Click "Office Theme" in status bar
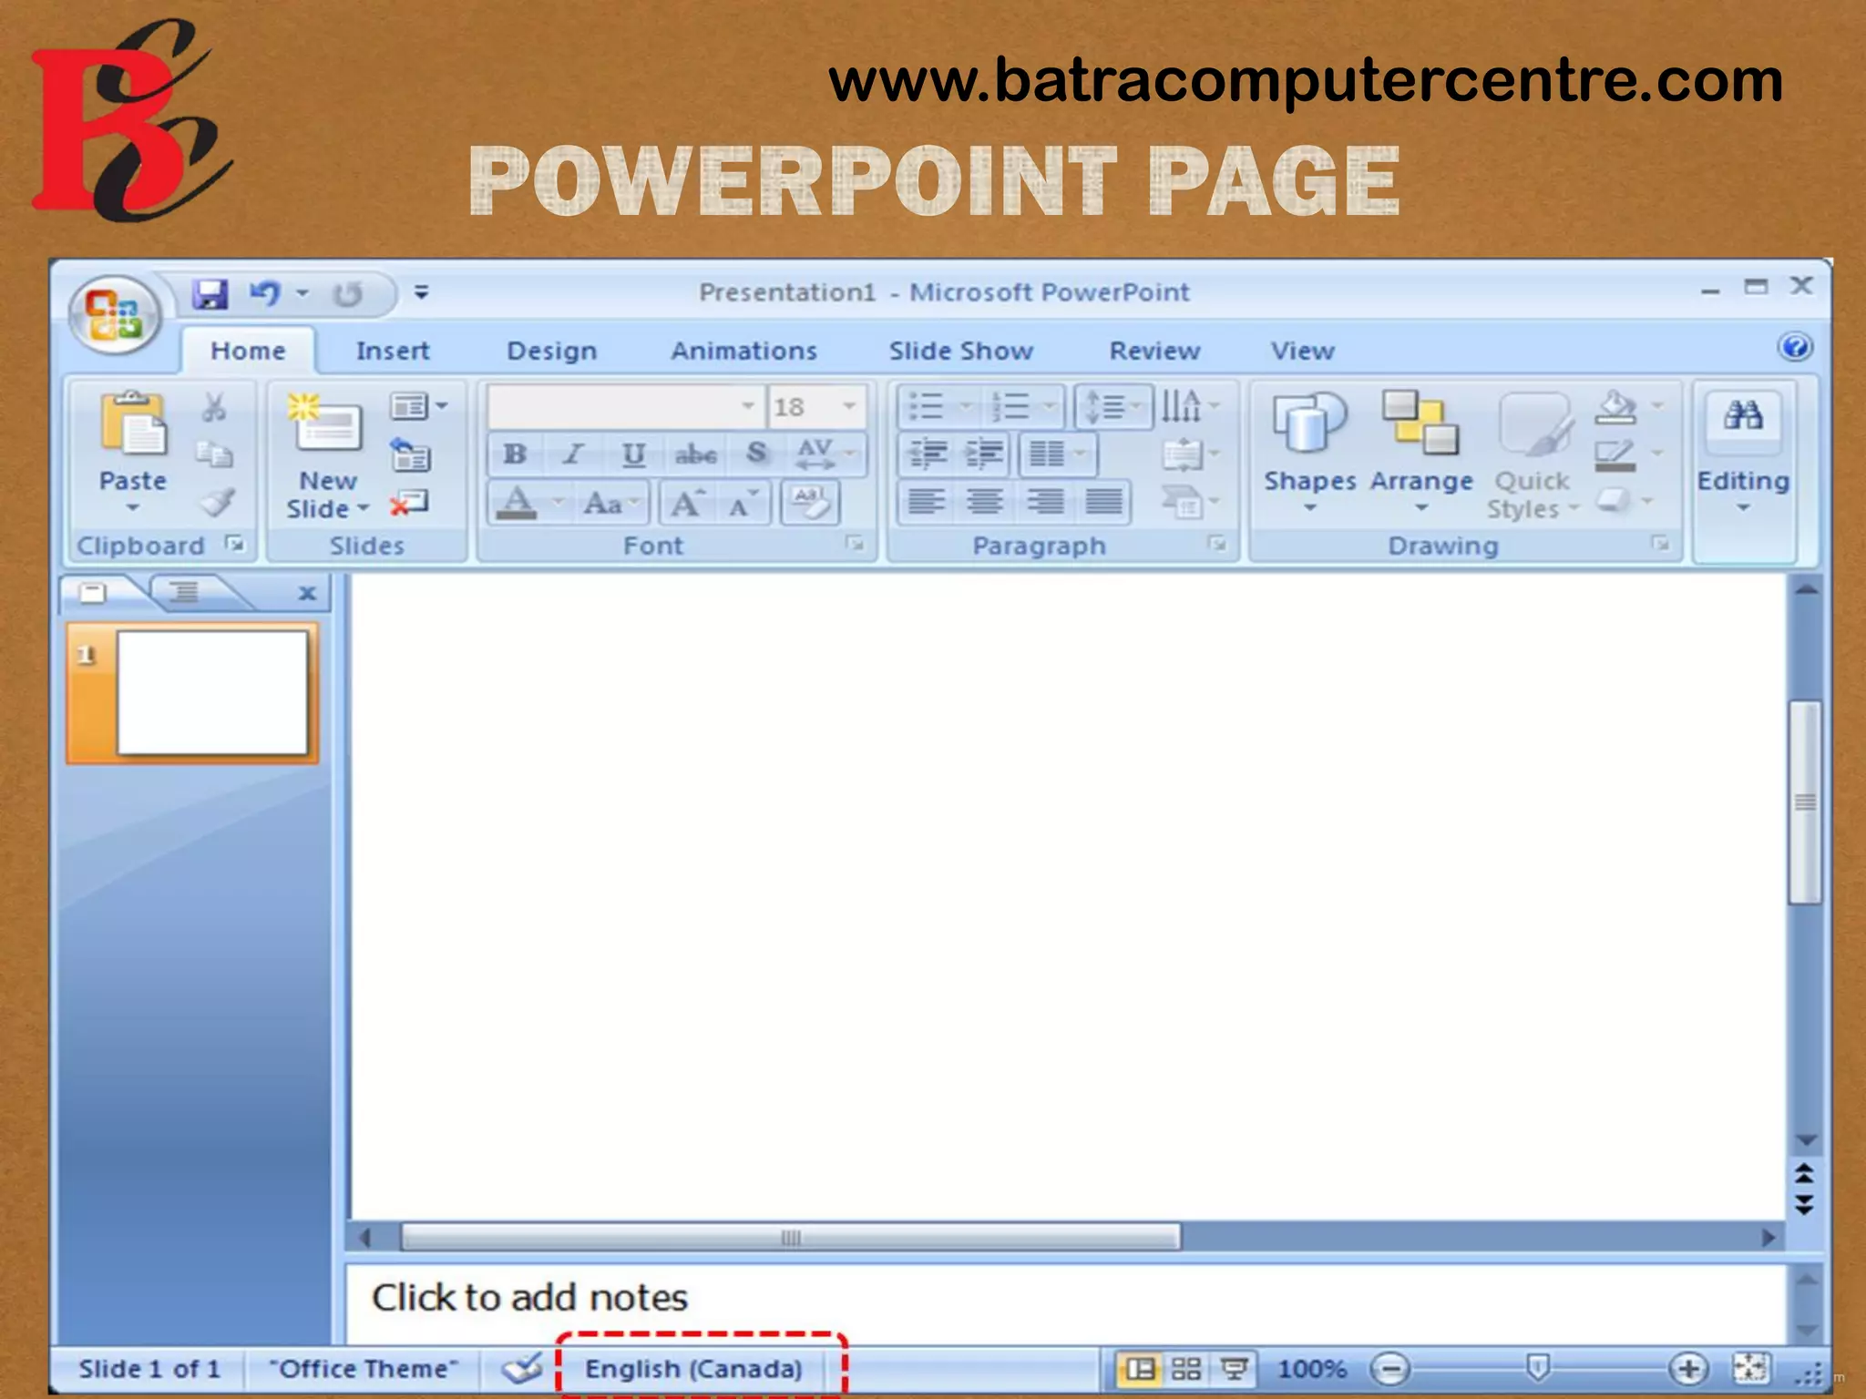The image size is (1866, 1399). (364, 1368)
